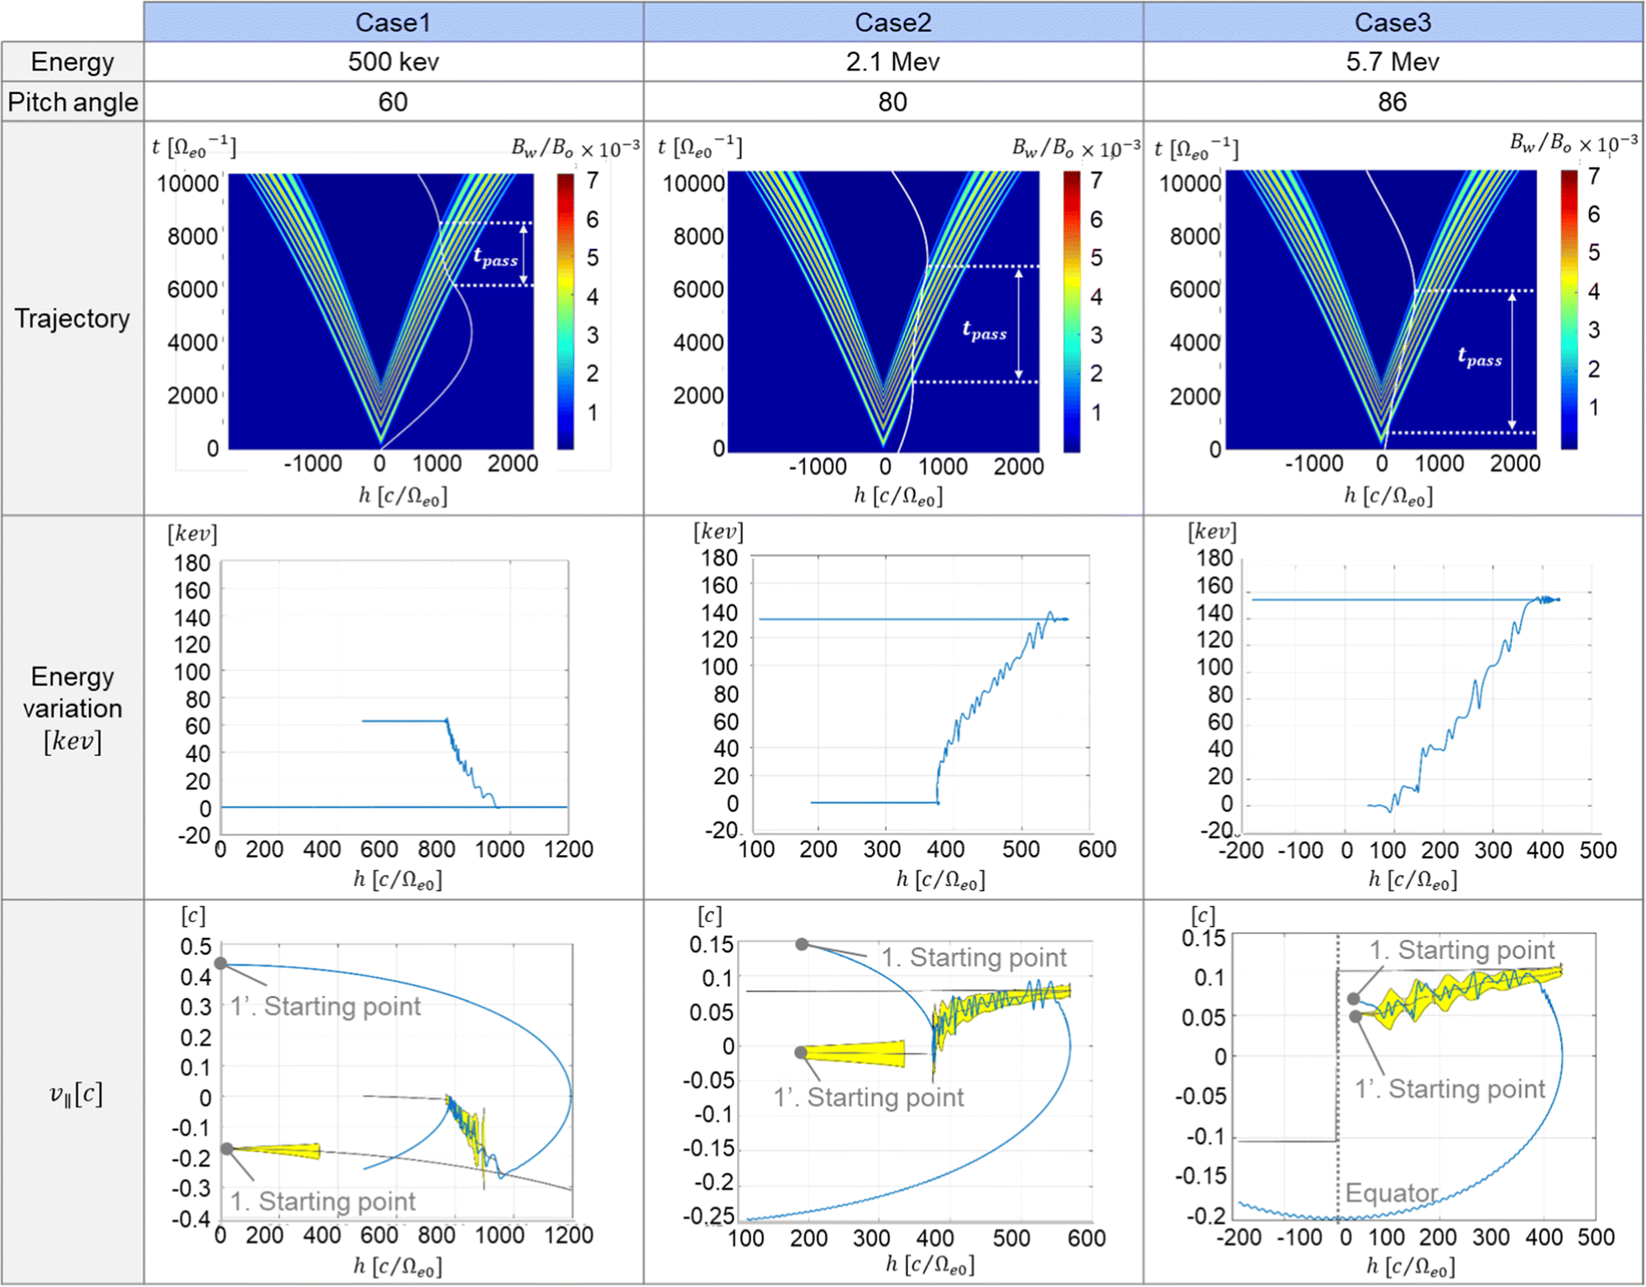Viewport: 1646px width, 1287px height.
Task: Click pitch angle value 86
Action: [x=1393, y=102]
